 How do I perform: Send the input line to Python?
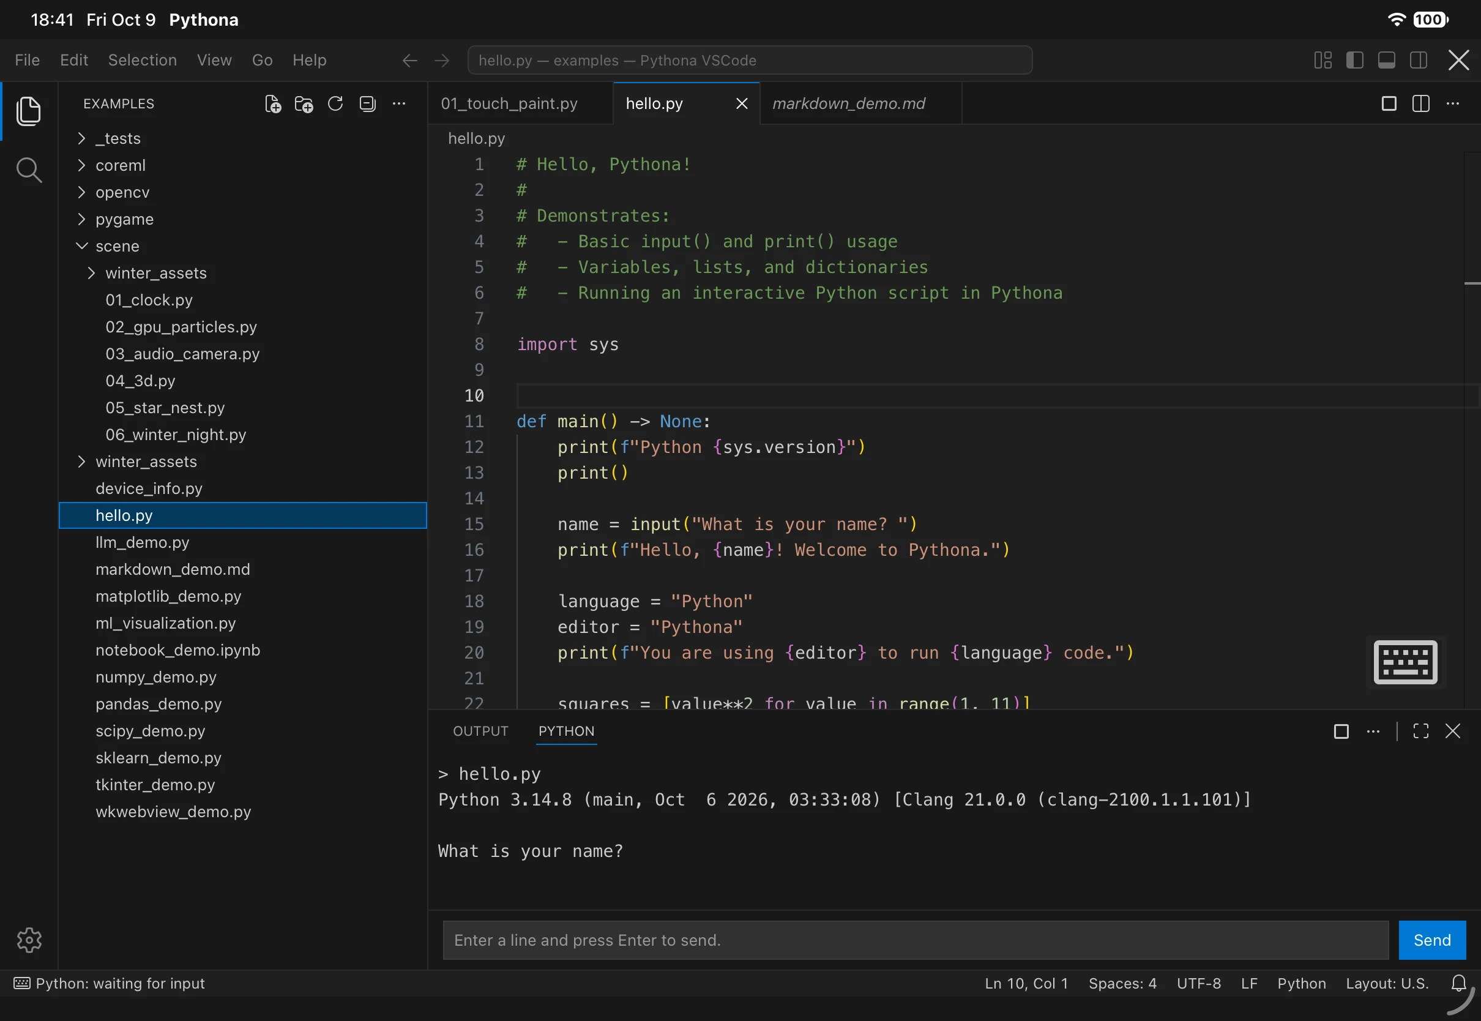(1432, 940)
